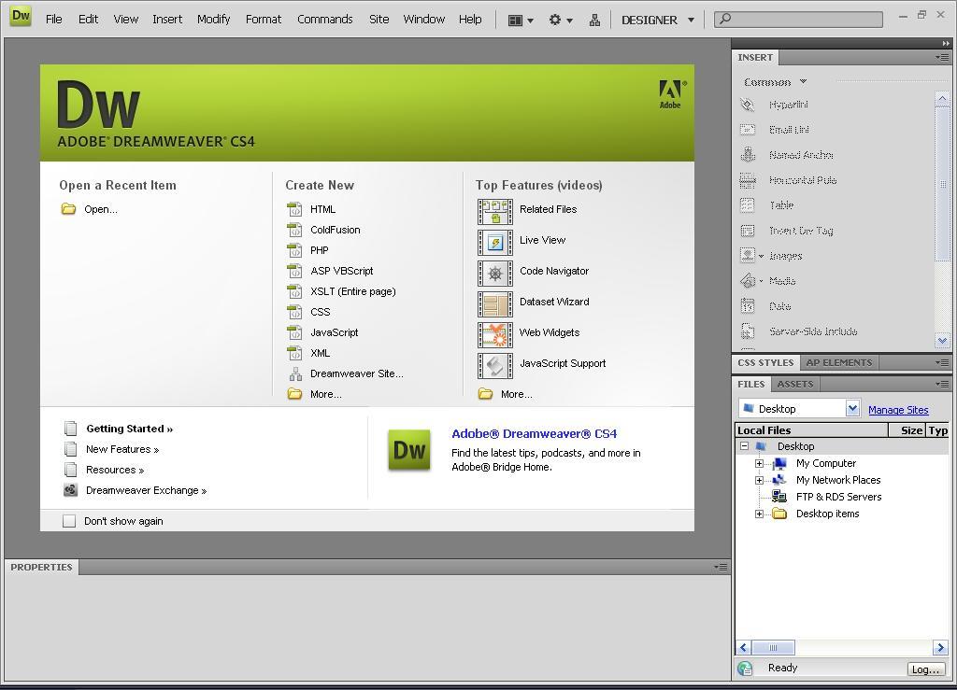957x690 pixels.
Task: Open the Commands menu
Action: [x=324, y=20]
